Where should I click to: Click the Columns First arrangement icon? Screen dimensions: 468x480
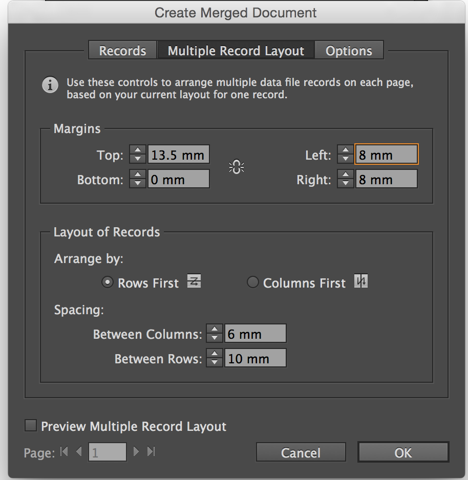pyautogui.click(x=361, y=282)
